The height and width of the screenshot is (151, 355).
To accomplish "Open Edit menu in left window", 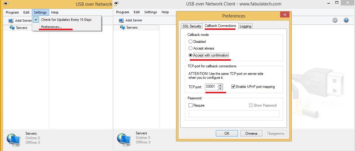I will (26, 12).
